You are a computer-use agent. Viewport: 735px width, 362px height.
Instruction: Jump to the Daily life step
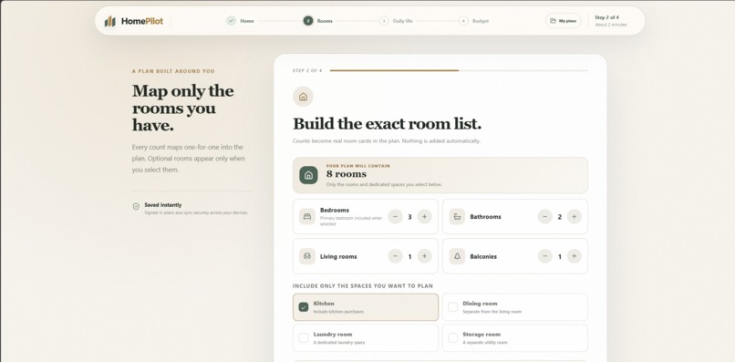(396, 21)
